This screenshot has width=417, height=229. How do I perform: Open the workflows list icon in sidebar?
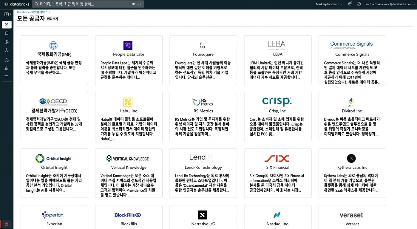(7, 77)
